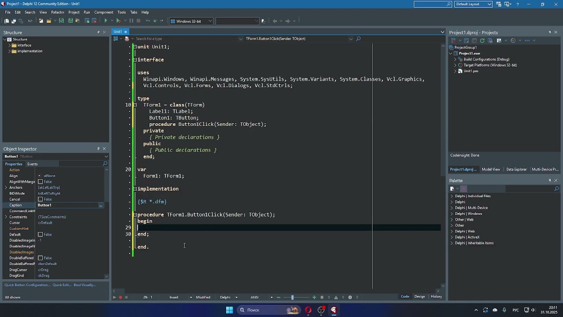Toggle the DoubleBuffered property checkbox
This screenshot has height=317, width=563.
(x=40, y=258)
